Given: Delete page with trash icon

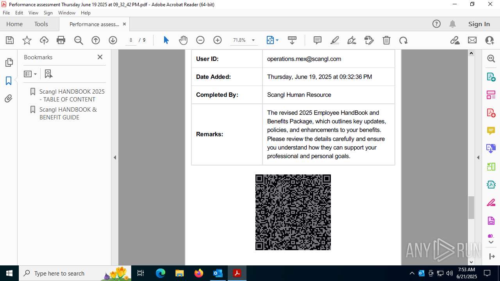Looking at the screenshot, I should point(386,40).
